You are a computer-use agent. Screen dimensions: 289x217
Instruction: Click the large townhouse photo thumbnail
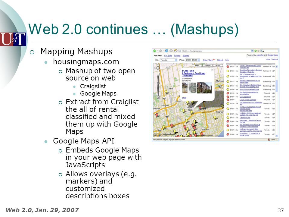(x=205, y=88)
